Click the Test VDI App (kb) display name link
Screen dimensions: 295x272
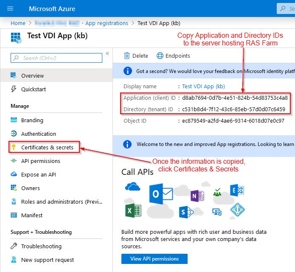(203, 86)
